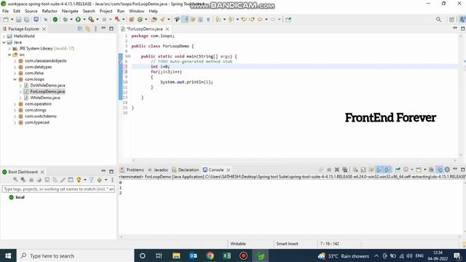Click the Remove Launch X icon in Console
The height and width of the screenshot is (262, 466).
(x=336, y=170)
